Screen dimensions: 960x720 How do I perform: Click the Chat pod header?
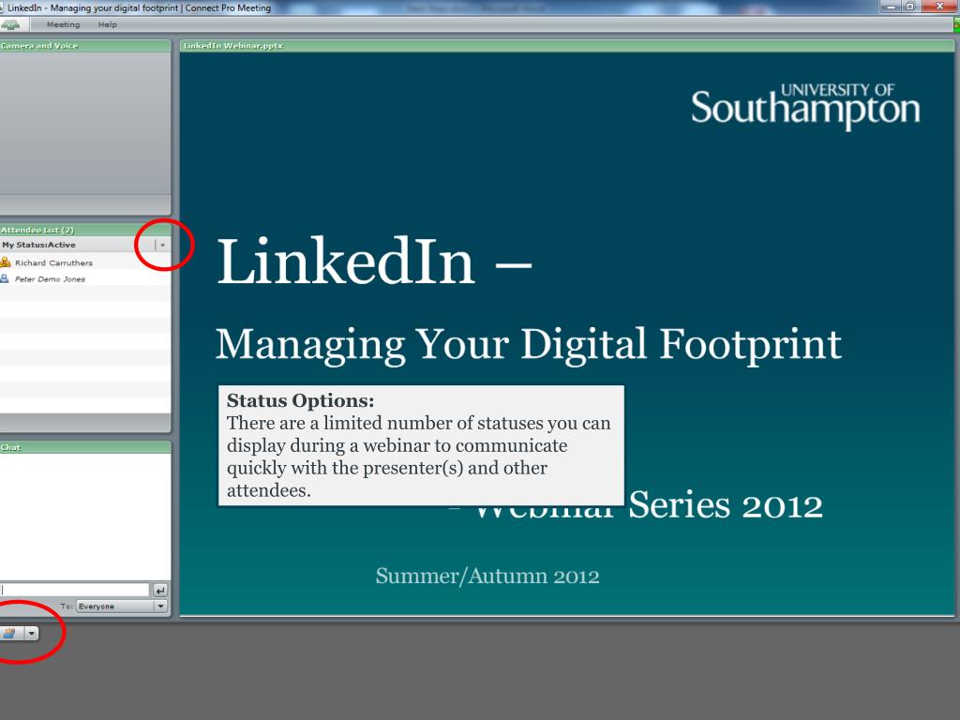click(85, 447)
